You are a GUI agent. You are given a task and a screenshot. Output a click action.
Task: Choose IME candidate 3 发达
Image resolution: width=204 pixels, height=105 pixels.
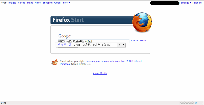tap(87, 45)
